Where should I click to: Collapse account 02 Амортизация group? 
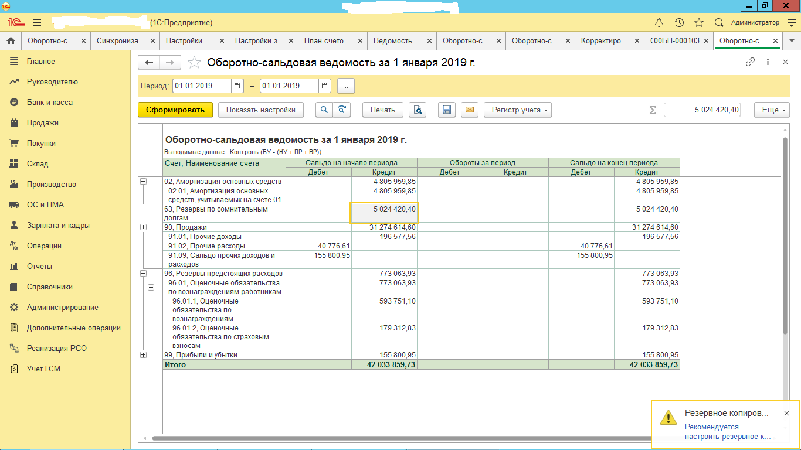click(143, 182)
